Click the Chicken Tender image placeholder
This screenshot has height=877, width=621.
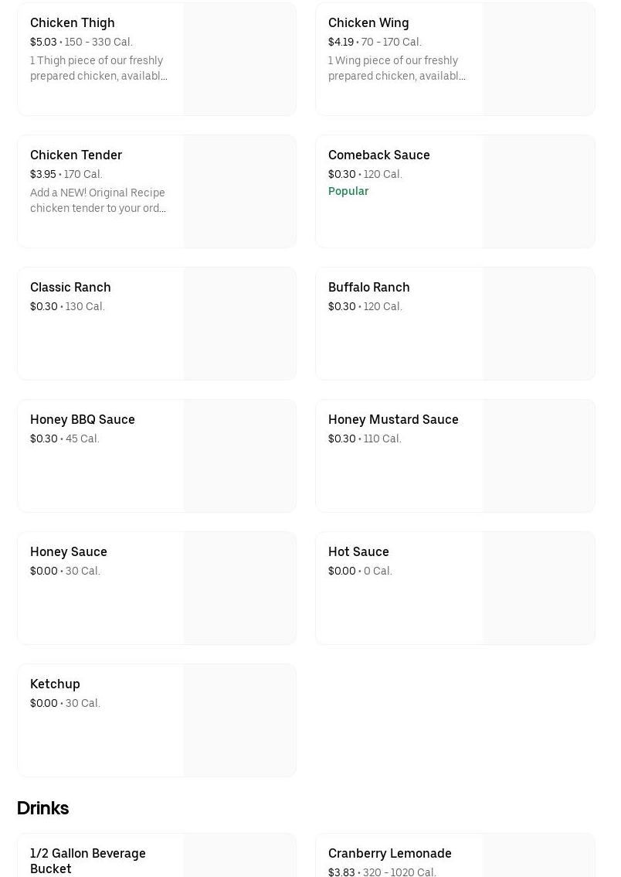click(x=239, y=191)
